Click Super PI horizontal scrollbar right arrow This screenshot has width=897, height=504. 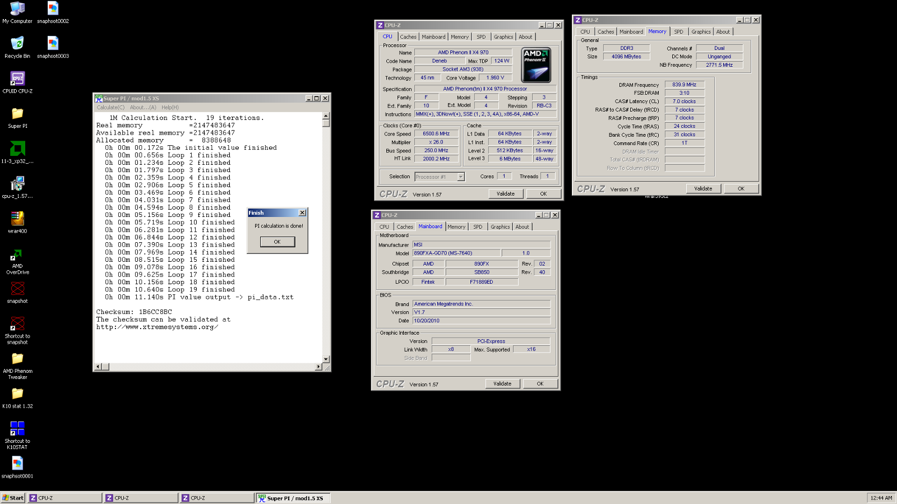click(318, 367)
